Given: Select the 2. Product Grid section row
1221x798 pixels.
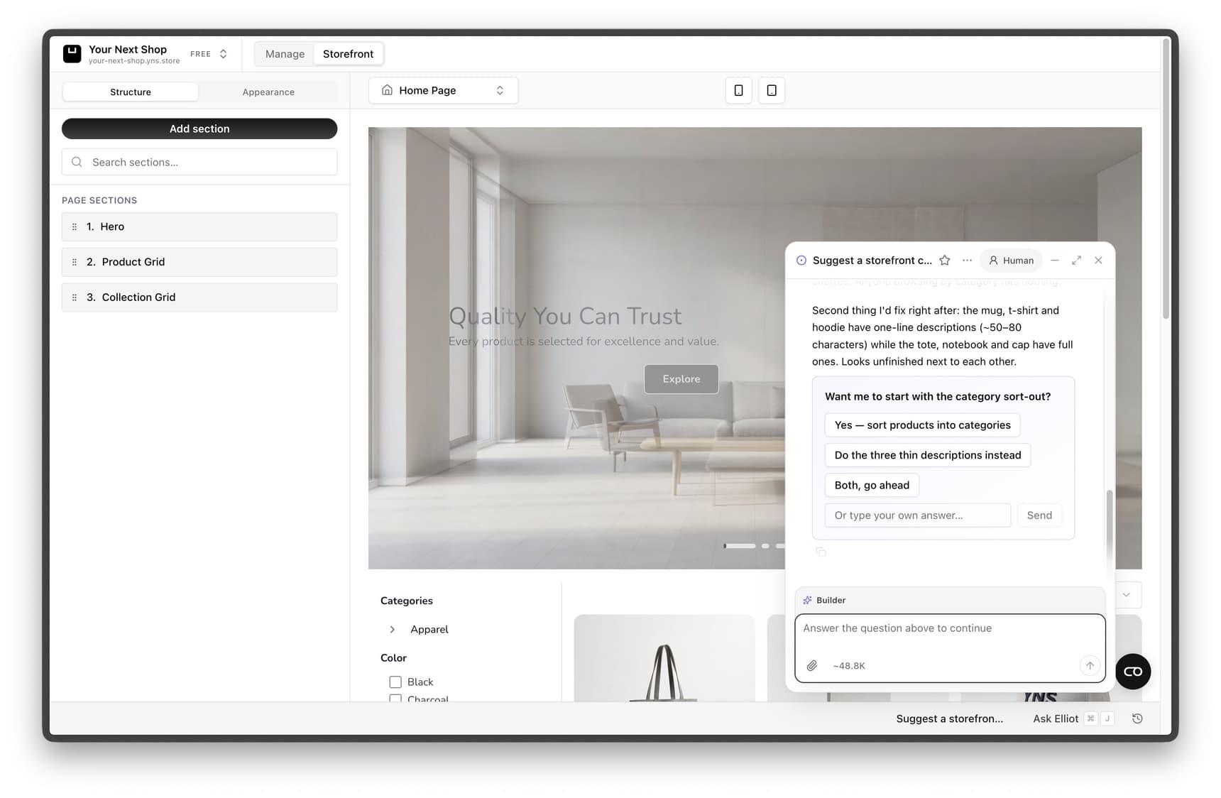Looking at the screenshot, I should pos(199,262).
